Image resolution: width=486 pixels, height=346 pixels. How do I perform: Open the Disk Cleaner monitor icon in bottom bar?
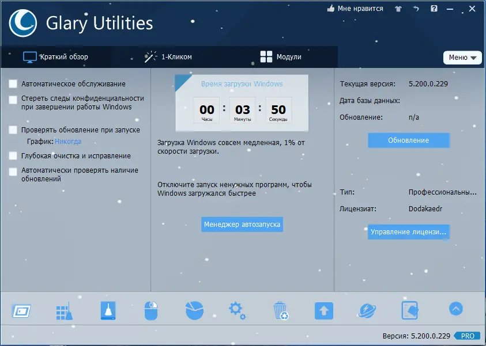[x=21, y=311]
